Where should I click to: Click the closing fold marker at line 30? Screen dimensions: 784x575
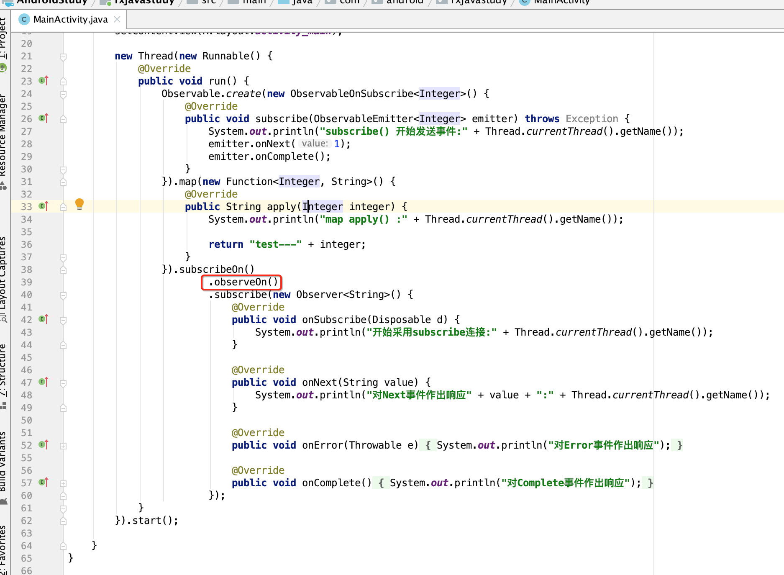point(63,169)
